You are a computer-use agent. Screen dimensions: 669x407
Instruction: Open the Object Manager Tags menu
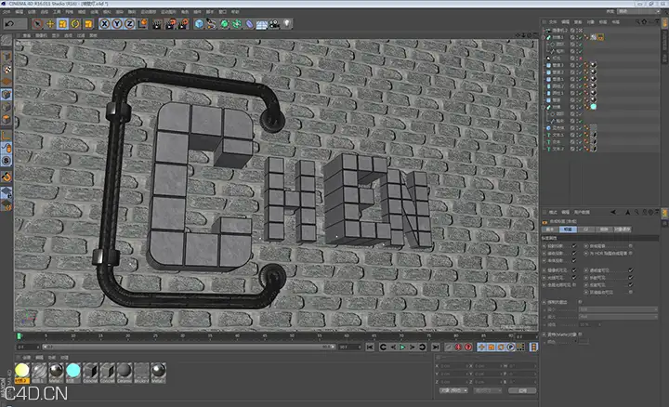pos(603,21)
